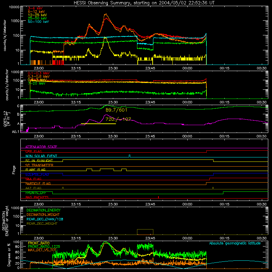This screenshot has width=272, height=272.
Task: Select the 3-6 keV legend label
Action: [x=35, y=8]
